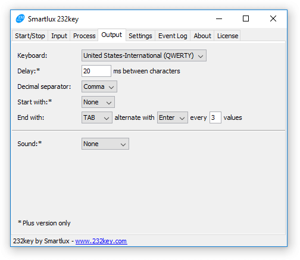Click the 232key app icon in title bar
The image size is (300, 260).
20,18
